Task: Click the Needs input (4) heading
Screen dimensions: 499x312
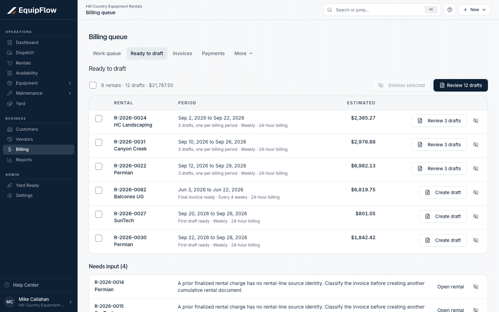Action: (x=108, y=266)
